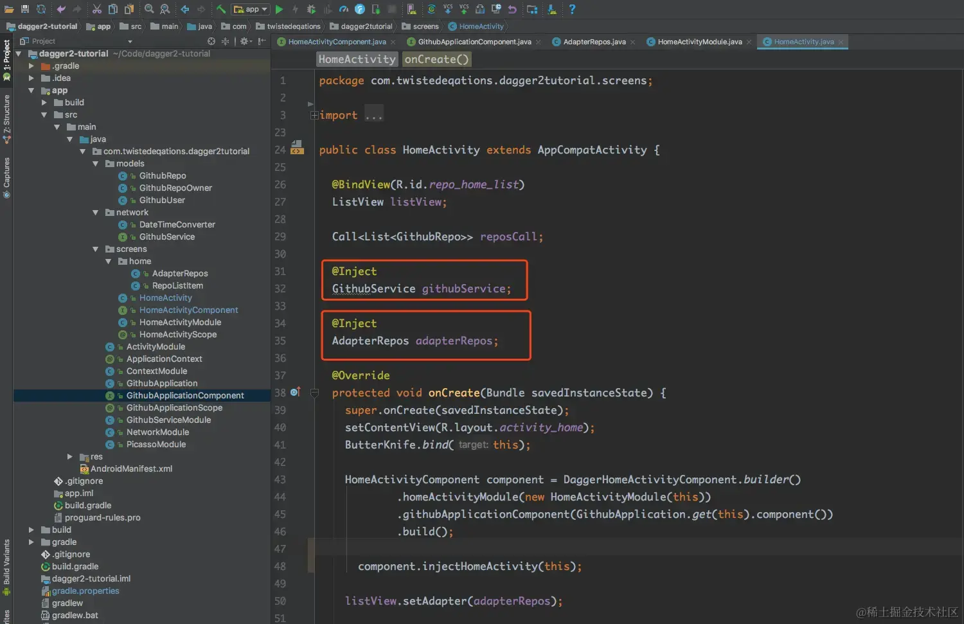Click the Revert purple arrow icon
The image size is (964, 624).
click(512, 9)
